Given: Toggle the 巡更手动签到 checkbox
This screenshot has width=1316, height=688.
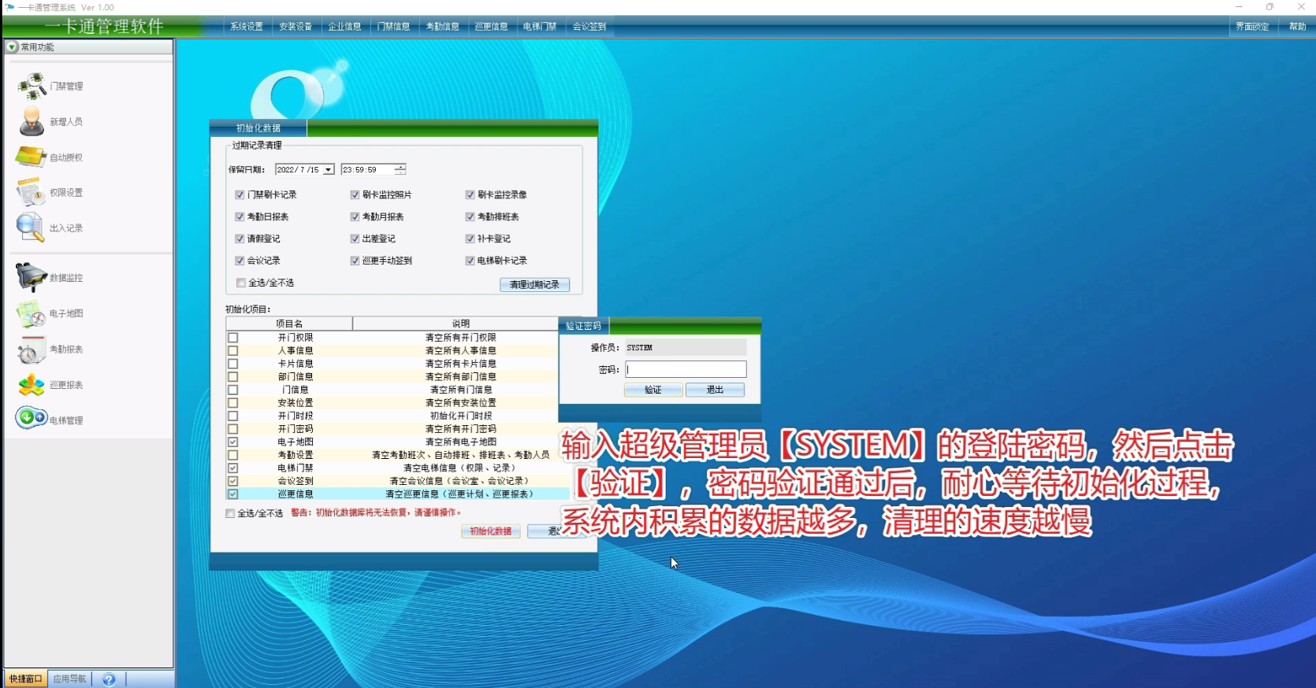Looking at the screenshot, I should 355,261.
